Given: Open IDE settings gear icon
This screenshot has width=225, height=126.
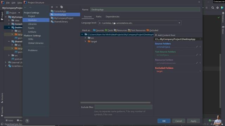Looking at the screenshot, I should point(218,8).
